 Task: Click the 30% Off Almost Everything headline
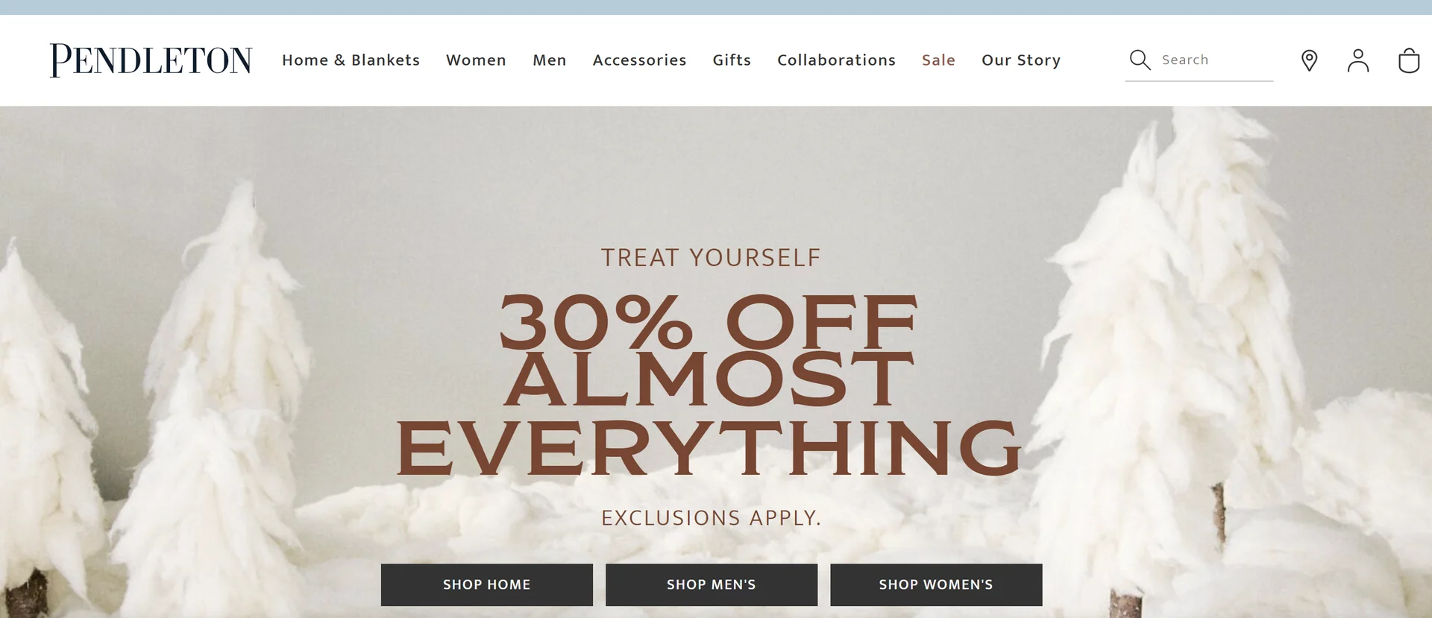click(709, 385)
